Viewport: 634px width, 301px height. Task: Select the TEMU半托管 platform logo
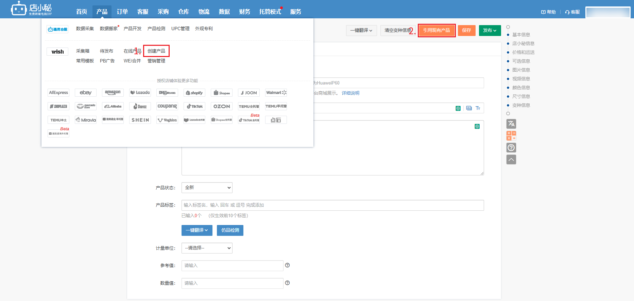pos(276,106)
